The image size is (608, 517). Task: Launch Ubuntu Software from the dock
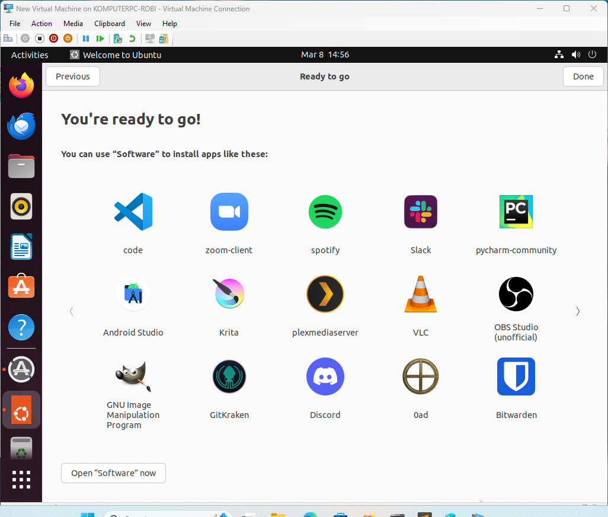pyautogui.click(x=21, y=287)
